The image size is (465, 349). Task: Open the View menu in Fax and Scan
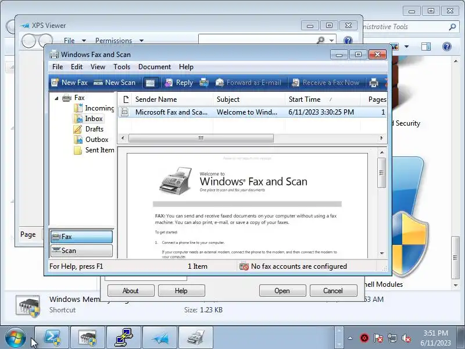pyautogui.click(x=98, y=67)
